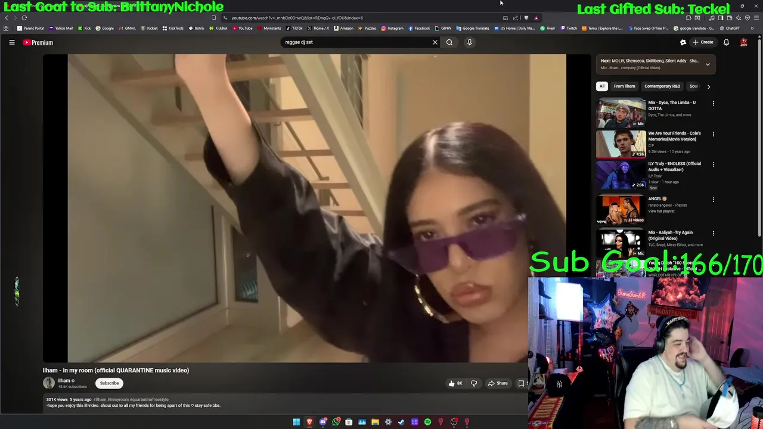Subscribe to the ilham channel
Image resolution: width=763 pixels, height=429 pixels.
pos(109,383)
